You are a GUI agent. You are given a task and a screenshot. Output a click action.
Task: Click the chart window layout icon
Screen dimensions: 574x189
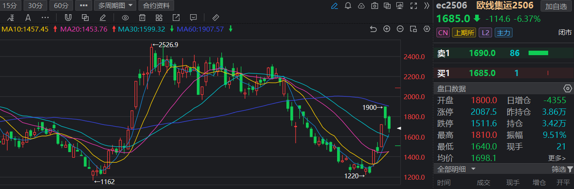(413, 29)
